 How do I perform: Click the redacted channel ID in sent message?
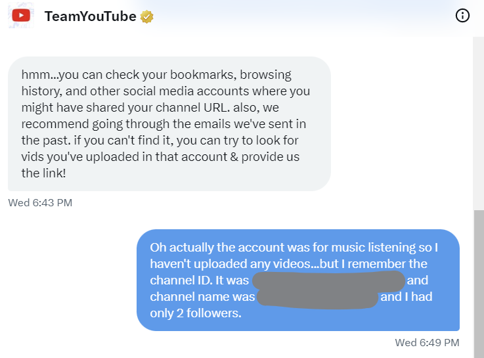[329, 280]
